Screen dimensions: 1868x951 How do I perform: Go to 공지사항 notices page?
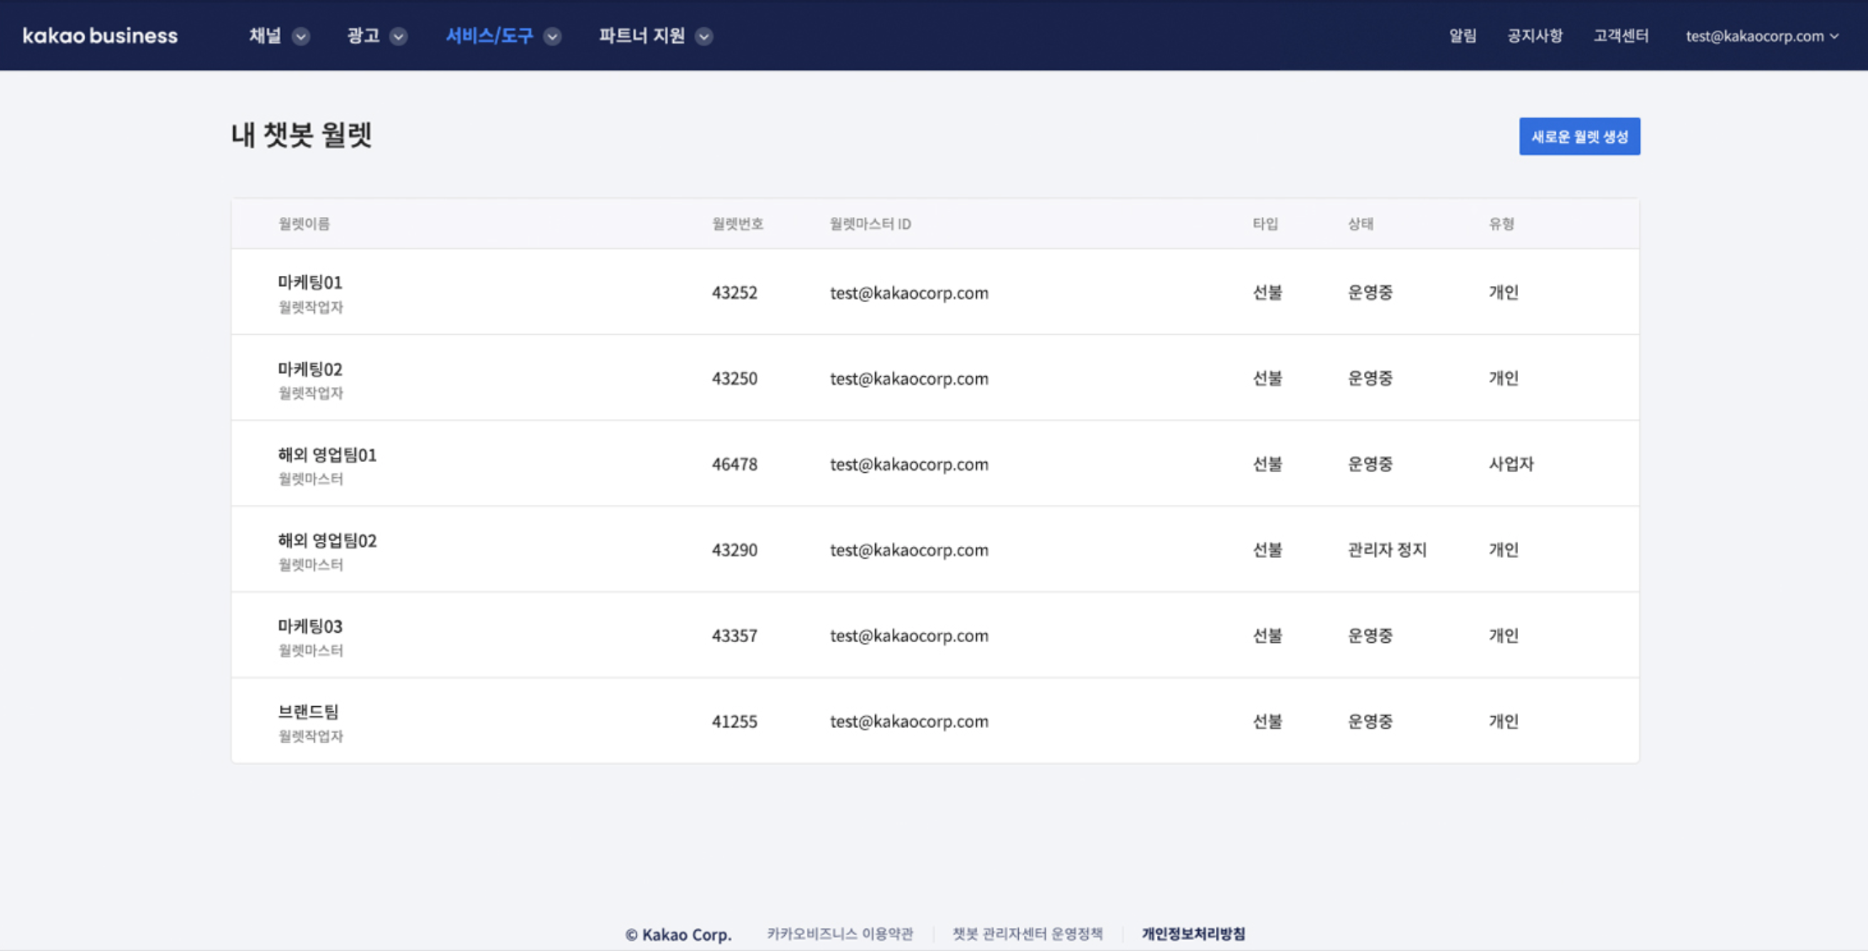[1534, 35]
